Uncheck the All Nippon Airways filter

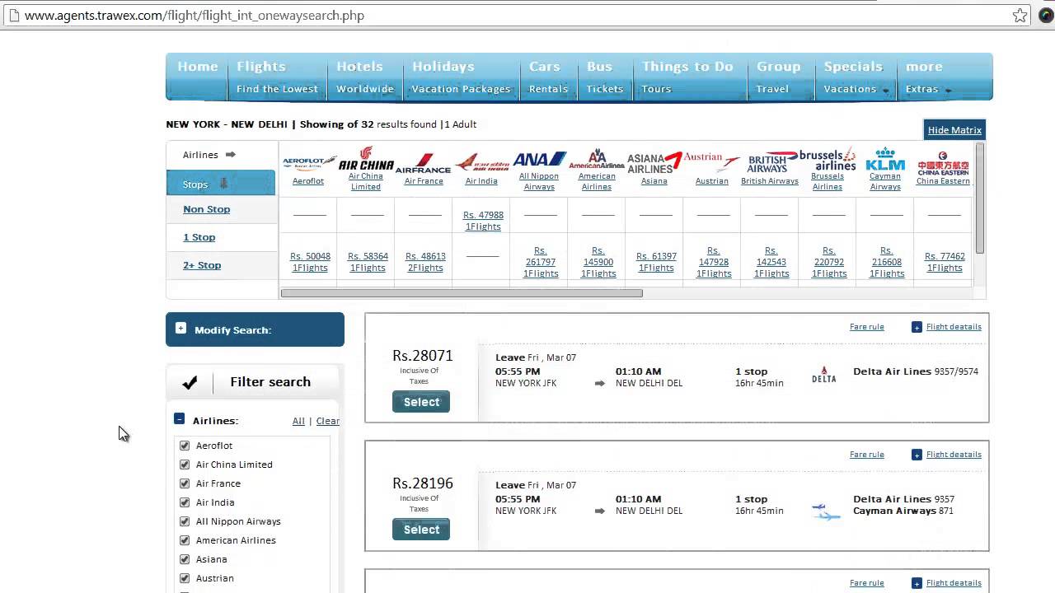click(x=185, y=521)
